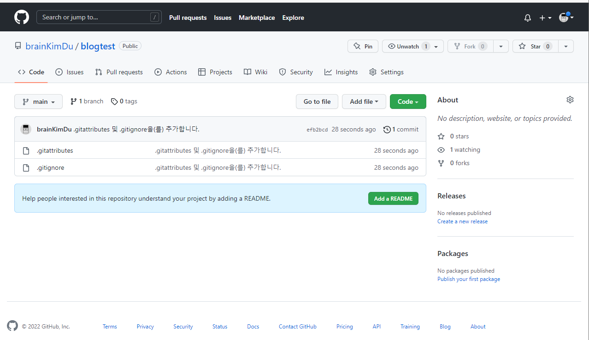Expand the Star lists dropdown arrow
Screen dimensions: 589x340
tap(566, 46)
